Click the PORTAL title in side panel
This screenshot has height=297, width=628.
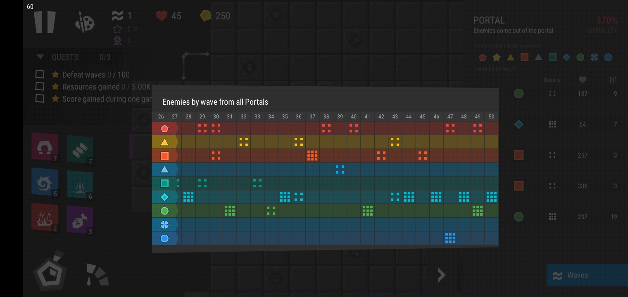(x=489, y=20)
